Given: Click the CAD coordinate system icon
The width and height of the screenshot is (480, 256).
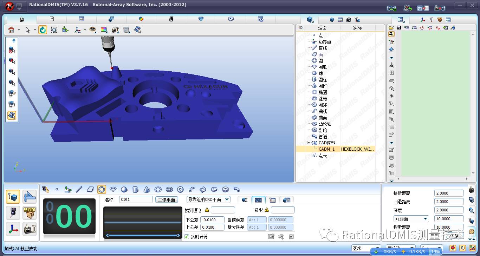Looking at the screenshot, I should click(x=78, y=30).
